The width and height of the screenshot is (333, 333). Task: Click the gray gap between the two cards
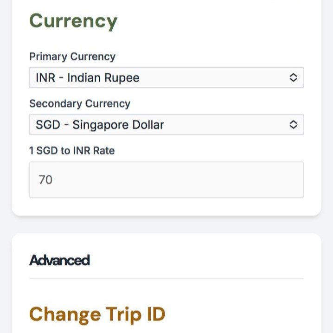pyautogui.click(x=166, y=224)
